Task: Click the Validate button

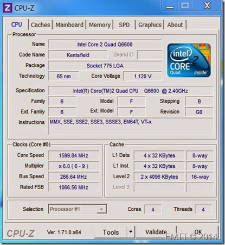Action: coord(156,232)
